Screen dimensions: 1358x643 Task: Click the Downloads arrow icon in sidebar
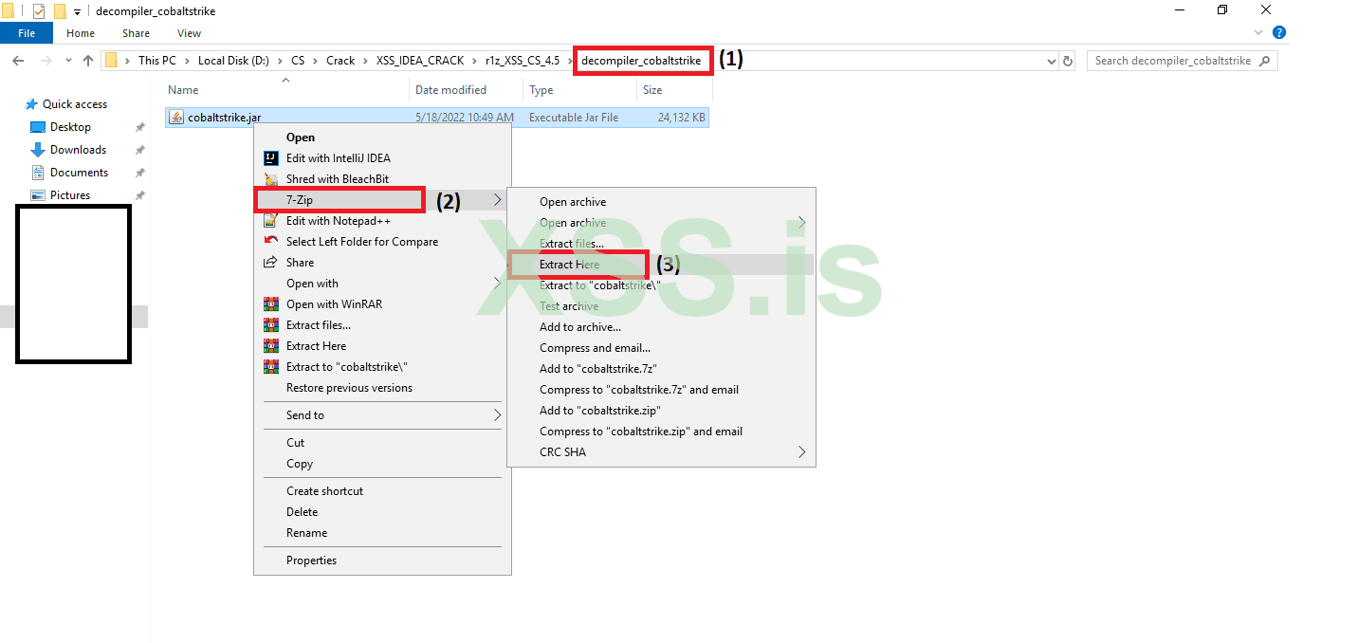point(38,150)
